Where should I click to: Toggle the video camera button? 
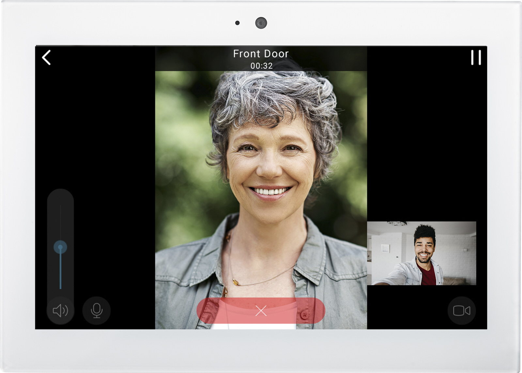click(462, 310)
